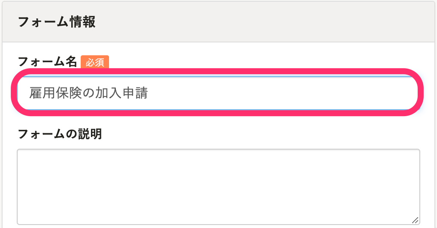The height and width of the screenshot is (228, 437).
Task: Place cursor after 申請 in form name
Action: coord(149,93)
